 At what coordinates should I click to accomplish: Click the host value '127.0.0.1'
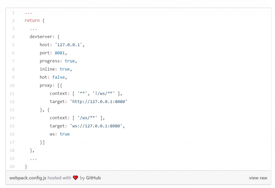coord(68,45)
